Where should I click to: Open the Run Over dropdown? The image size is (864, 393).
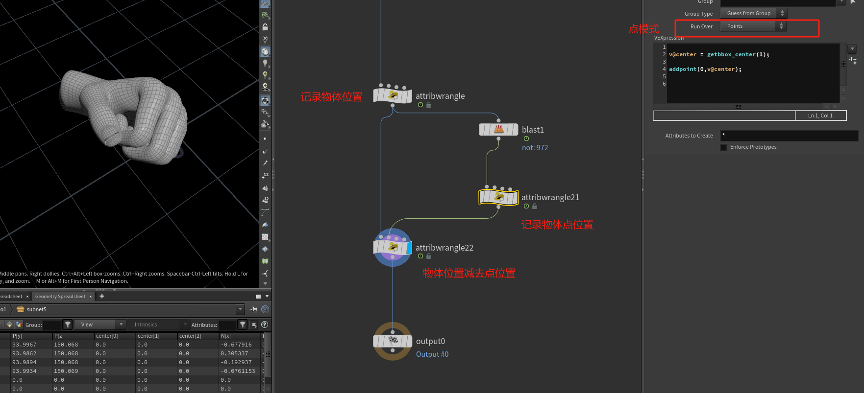coord(753,26)
